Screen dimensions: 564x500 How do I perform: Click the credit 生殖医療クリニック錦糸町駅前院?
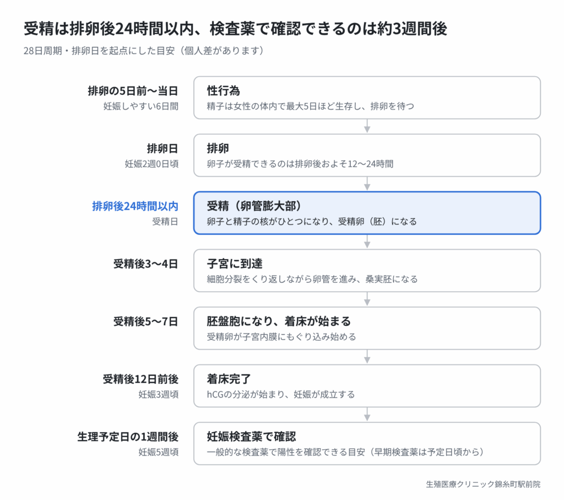tap(483, 484)
